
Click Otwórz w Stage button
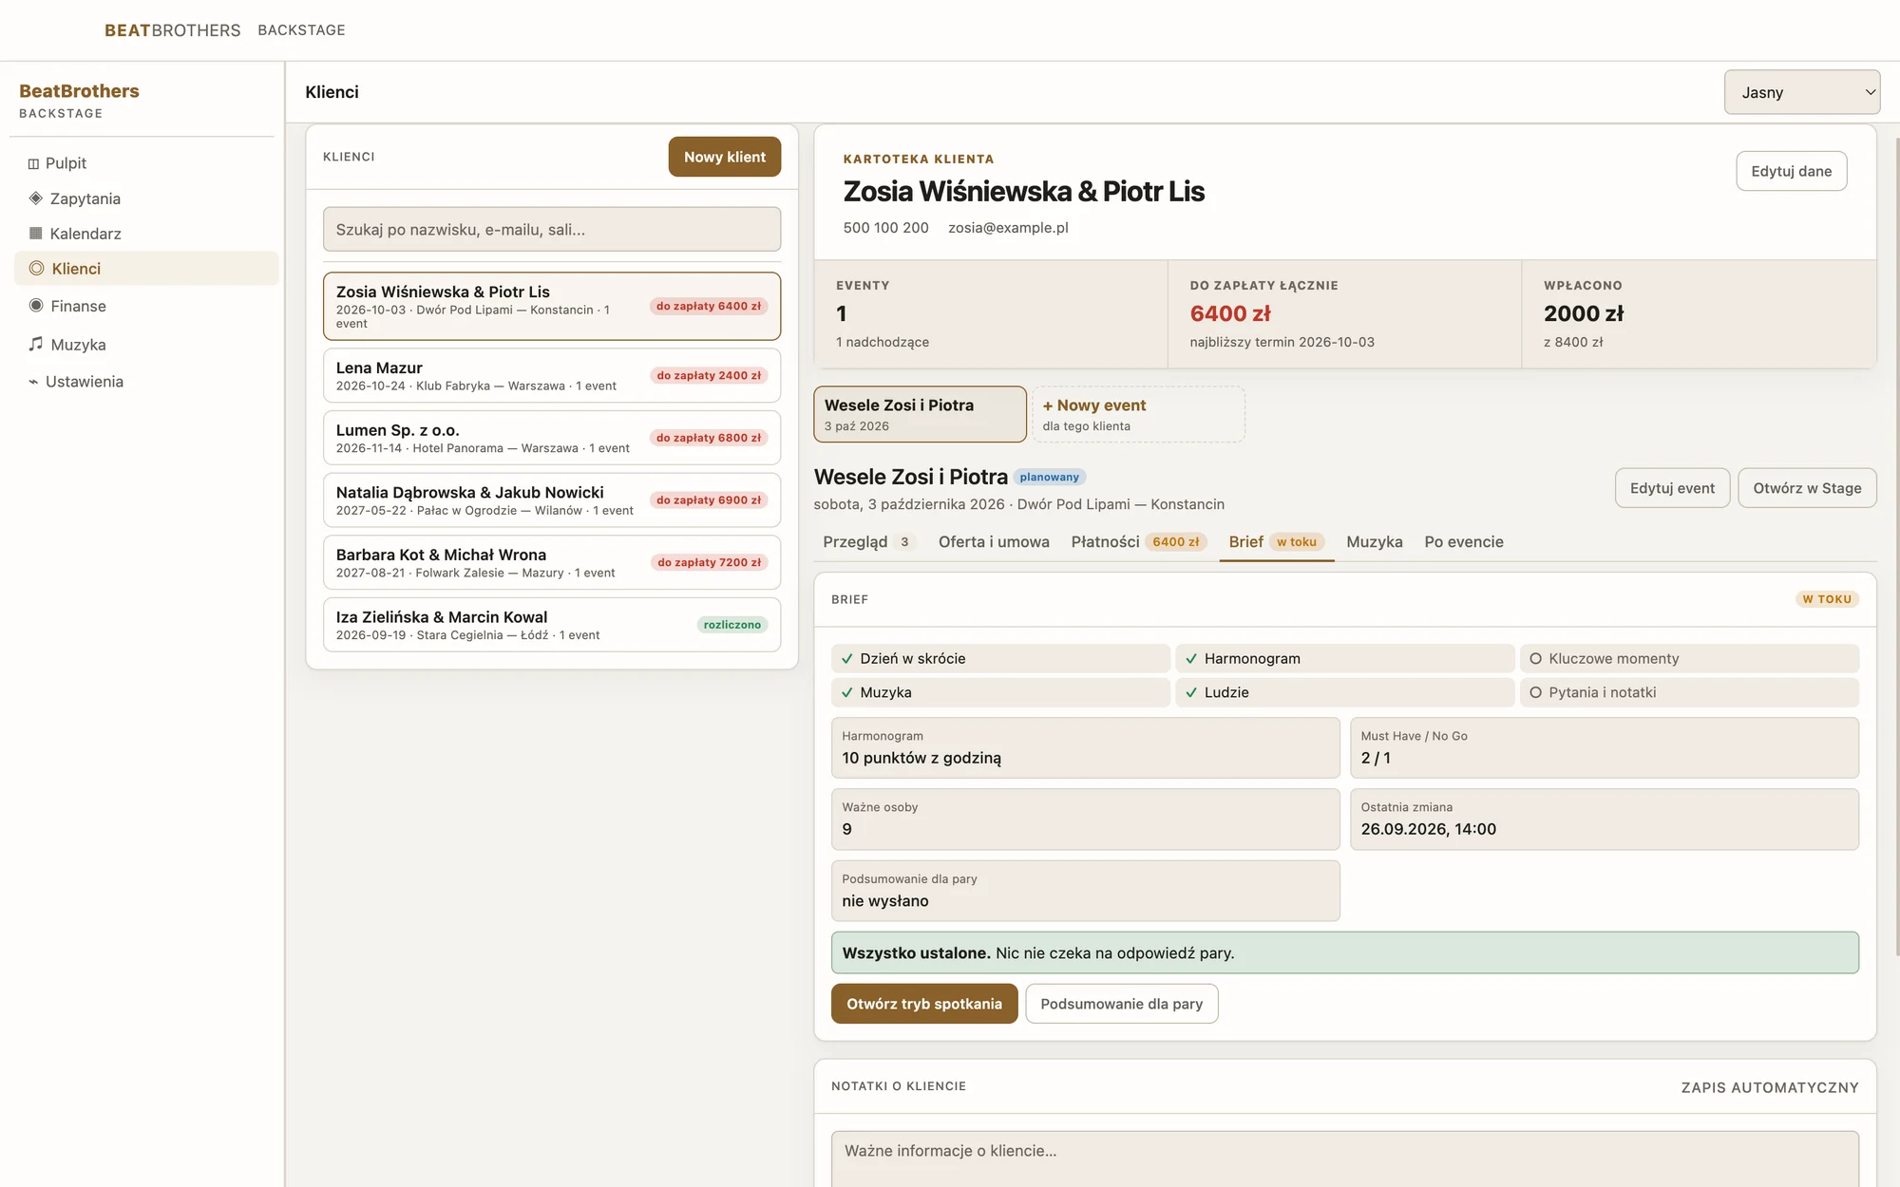coord(1807,488)
